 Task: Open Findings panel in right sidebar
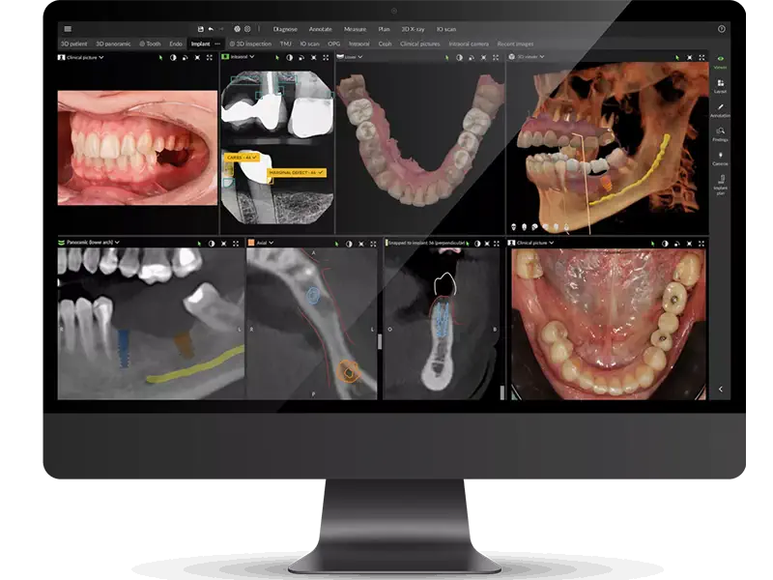721,133
